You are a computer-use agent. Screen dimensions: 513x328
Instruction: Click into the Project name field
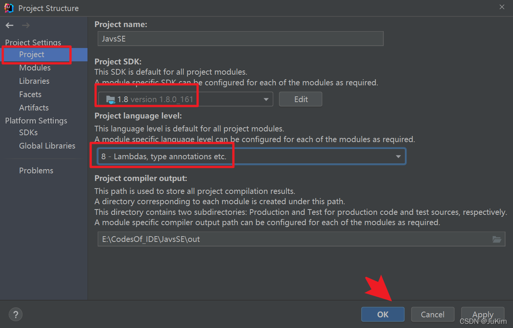[x=241, y=39]
